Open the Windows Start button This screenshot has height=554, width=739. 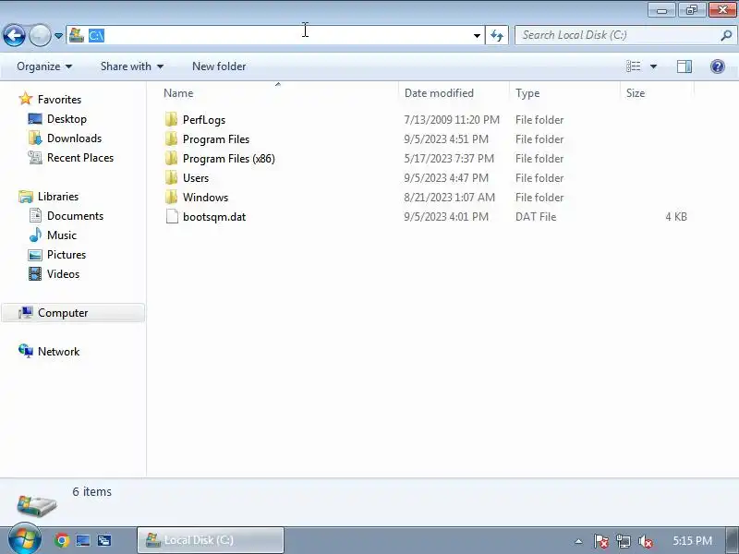[25, 540]
